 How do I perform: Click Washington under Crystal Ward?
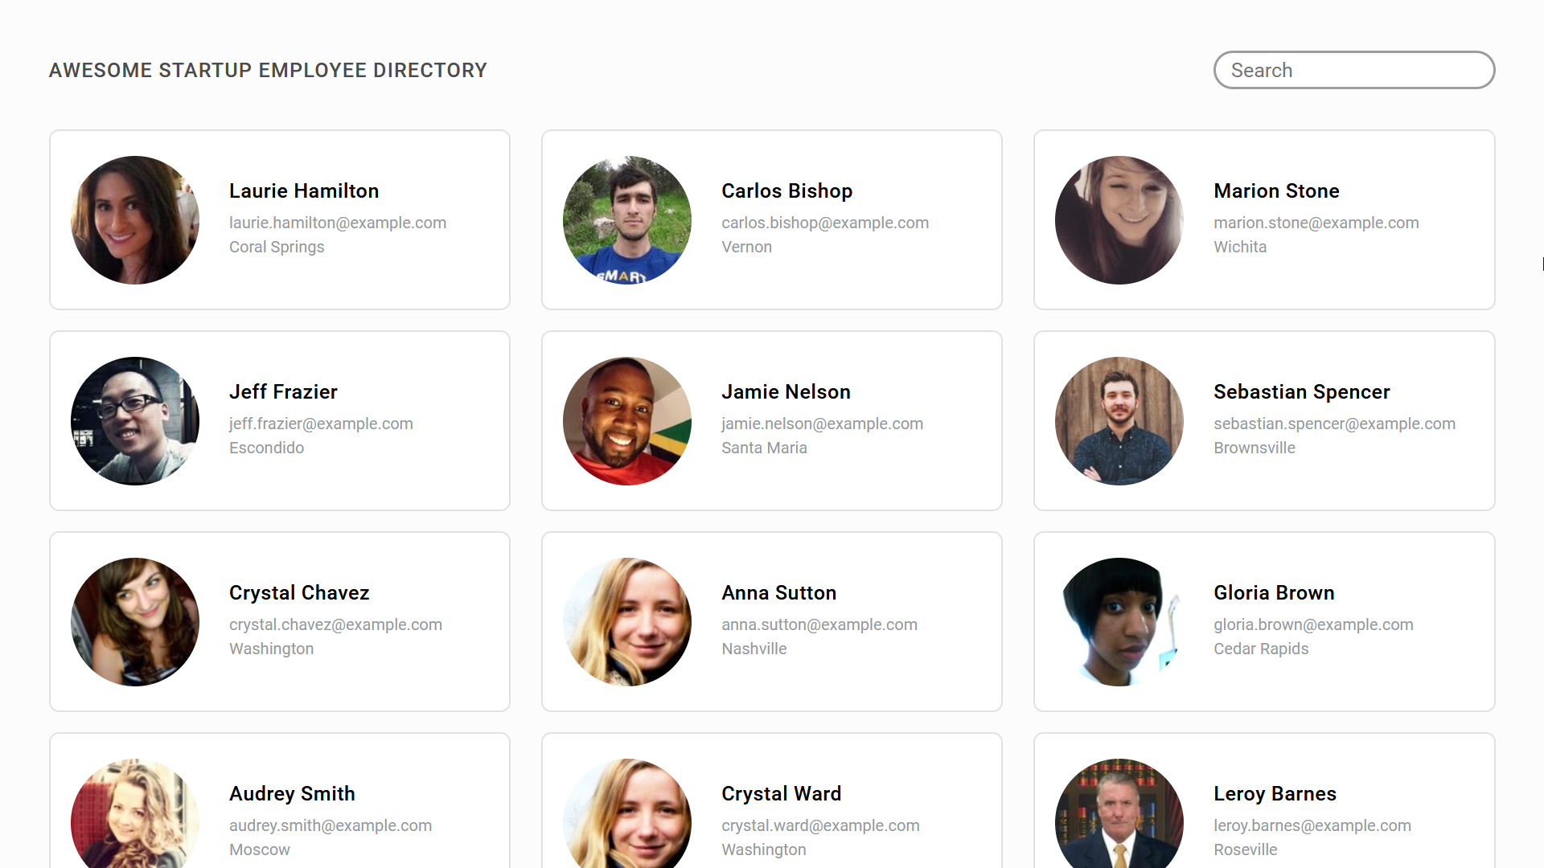click(x=763, y=850)
